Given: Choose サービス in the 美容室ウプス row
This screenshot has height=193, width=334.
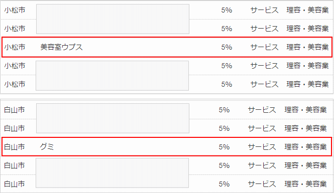Looking at the screenshot, I should 264,47.
